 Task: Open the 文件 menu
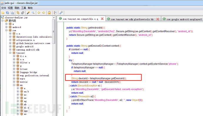click(x=4, y=8)
